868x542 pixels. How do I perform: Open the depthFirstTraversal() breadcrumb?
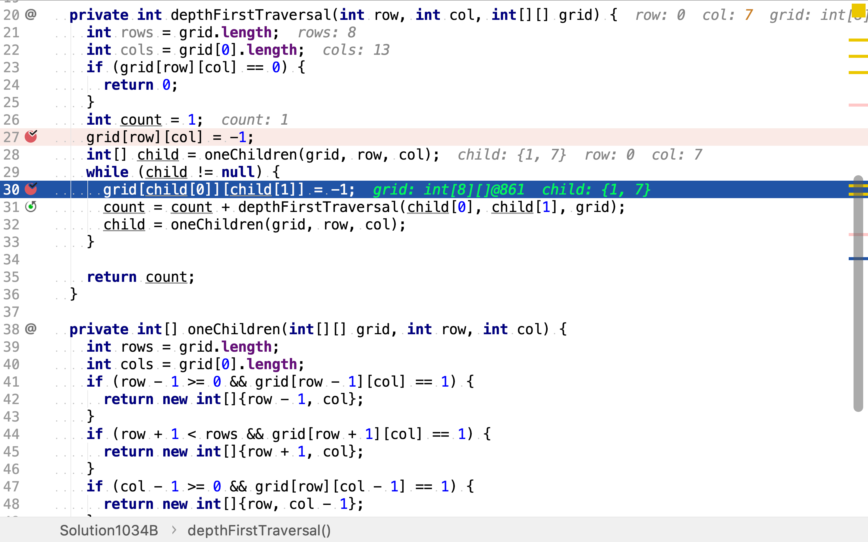pos(259,531)
